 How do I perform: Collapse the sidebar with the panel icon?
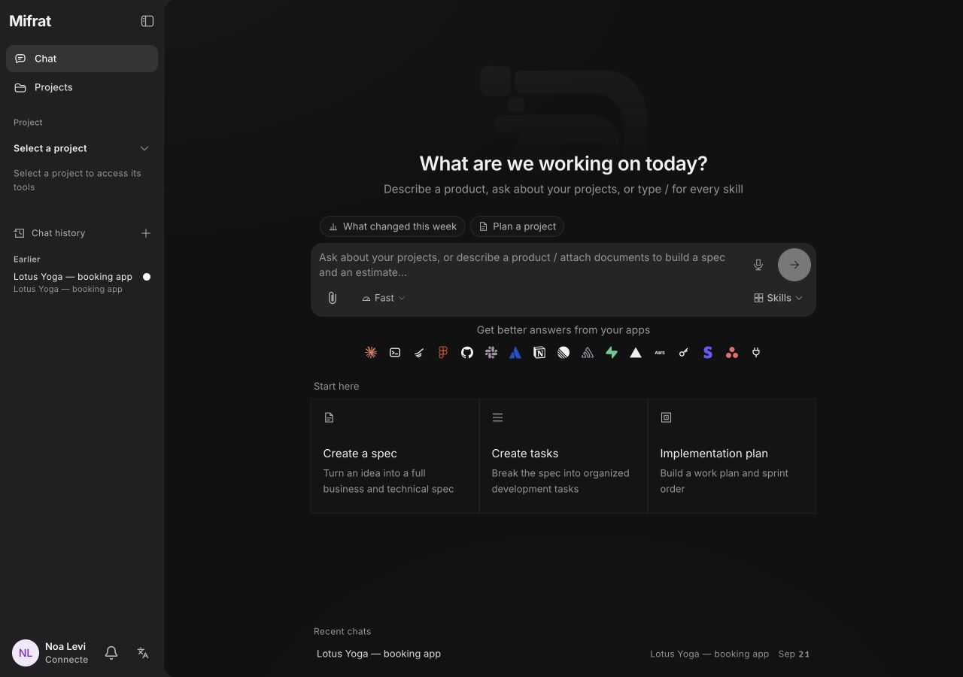[x=147, y=21]
